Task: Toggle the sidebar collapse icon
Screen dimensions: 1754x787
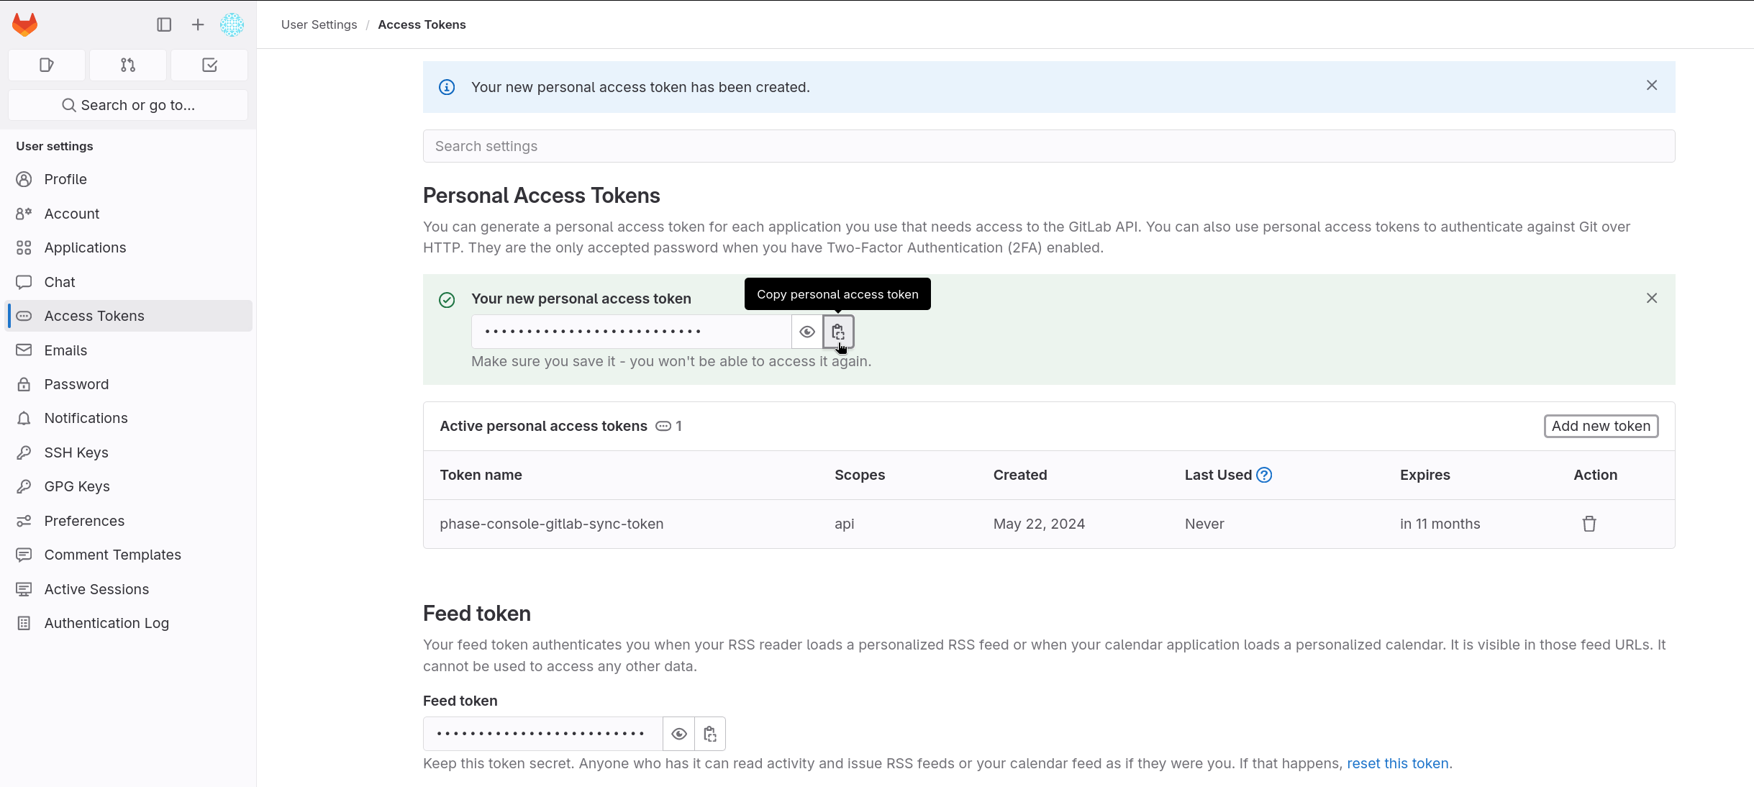Action: 164,24
